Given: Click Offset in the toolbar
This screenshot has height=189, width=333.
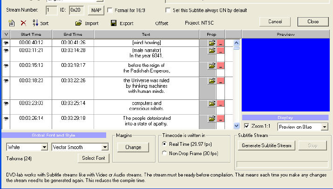Looking at the screenshot, I should pyautogui.click(x=162, y=23).
